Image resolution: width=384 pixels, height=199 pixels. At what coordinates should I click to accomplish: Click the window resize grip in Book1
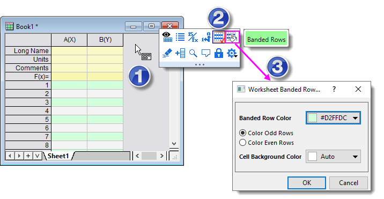[174, 157]
